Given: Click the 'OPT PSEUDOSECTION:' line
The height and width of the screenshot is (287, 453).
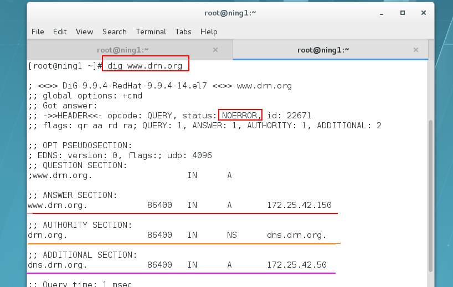Looking at the screenshot, I should (80, 145).
